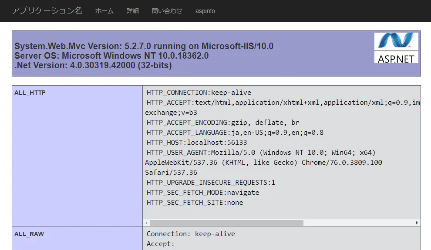The image size is (431, 250).
Task: Select the ALL_RAW row label
Action: click(x=29, y=234)
